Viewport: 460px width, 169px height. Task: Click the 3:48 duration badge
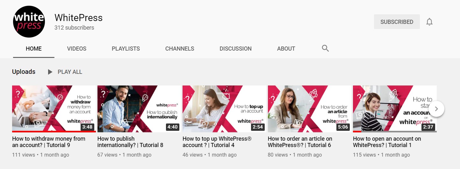tap(87, 127)
